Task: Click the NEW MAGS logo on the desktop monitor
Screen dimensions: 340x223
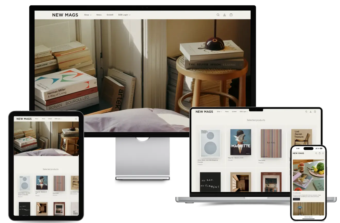Action: tap(65, 15)
